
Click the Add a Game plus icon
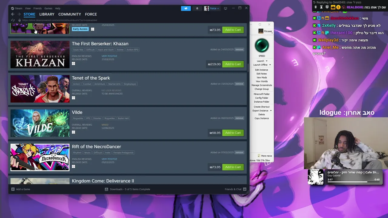tap(13, 189)
